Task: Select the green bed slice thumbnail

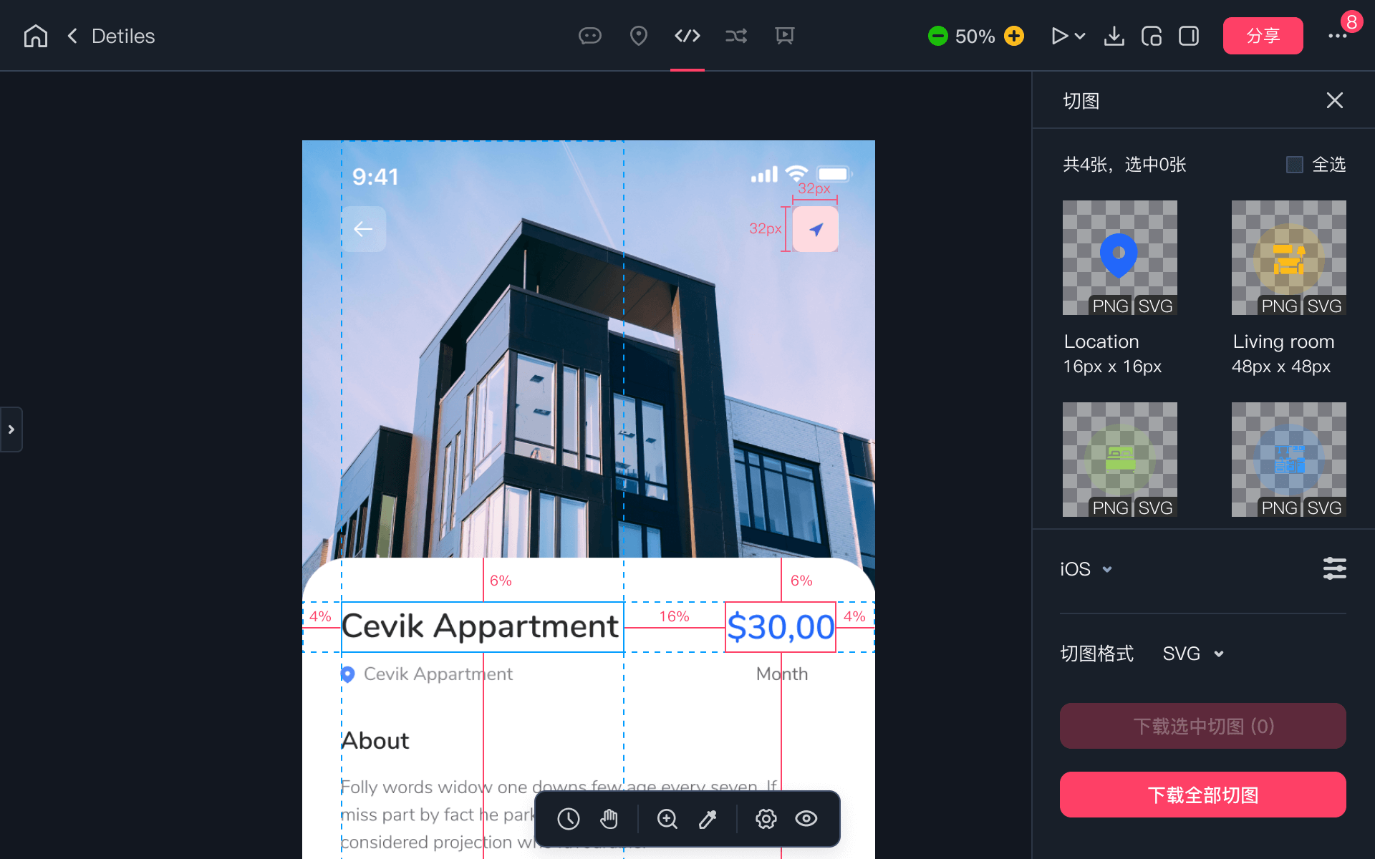Action: pyautogui.click(x=1120, y=460)
